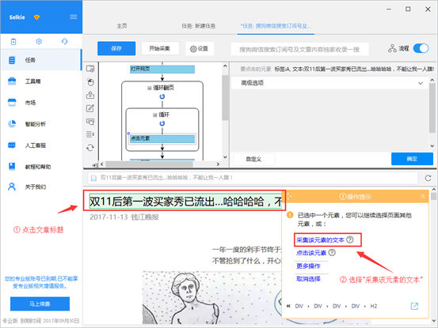Toggle the 流程 switch off
This screenshot has height=328, width=438.
(421, 48)
